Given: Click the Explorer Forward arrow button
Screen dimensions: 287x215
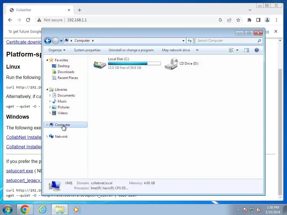Looking at the screenshot, I should tap(55, 41).
